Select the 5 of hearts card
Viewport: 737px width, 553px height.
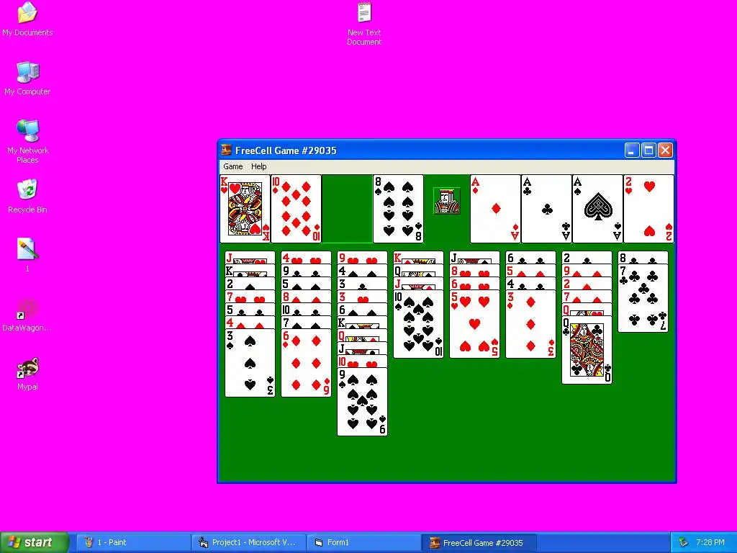[x=475, y=324]
